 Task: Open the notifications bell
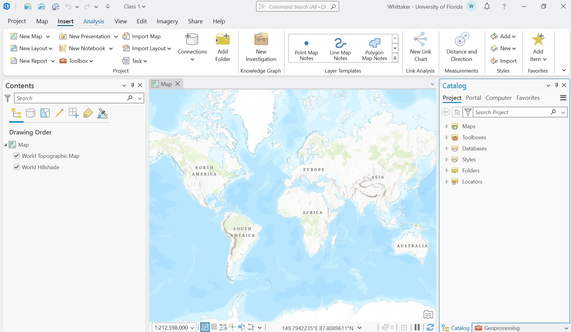pyautogui.click(x=487, y=7)
